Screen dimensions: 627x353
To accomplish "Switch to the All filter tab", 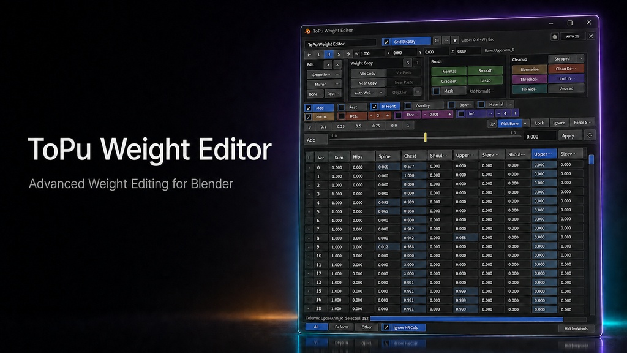I will (317, 327).
